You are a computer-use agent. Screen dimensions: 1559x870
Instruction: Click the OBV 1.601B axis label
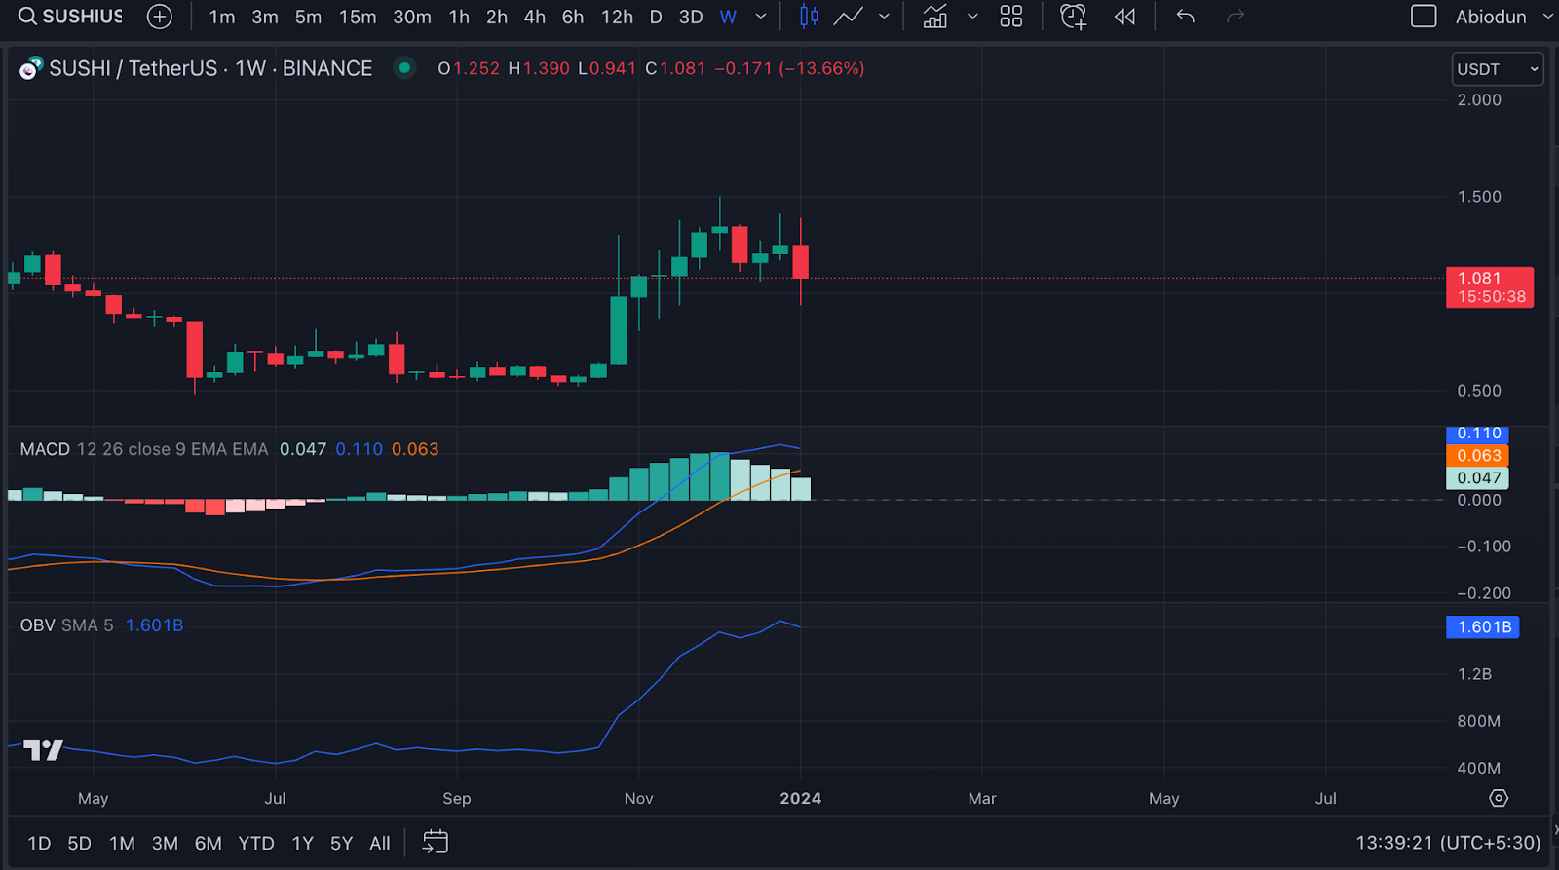(x=1482, y=627)
